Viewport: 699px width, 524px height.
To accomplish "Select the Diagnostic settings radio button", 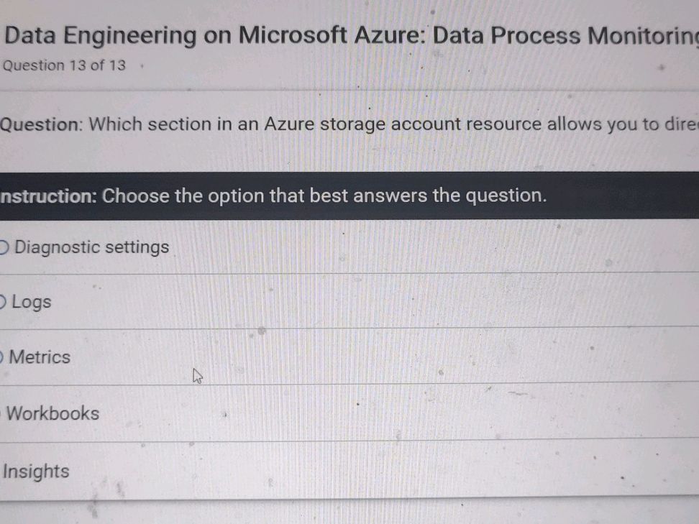I will (x=2, y=247).
